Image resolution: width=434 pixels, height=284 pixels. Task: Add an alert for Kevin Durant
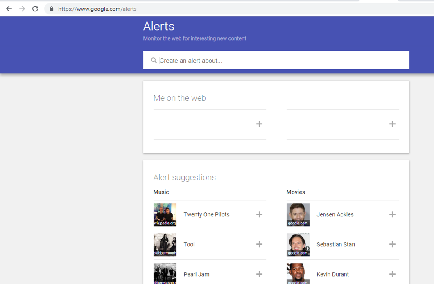click(x=392, y=274)
